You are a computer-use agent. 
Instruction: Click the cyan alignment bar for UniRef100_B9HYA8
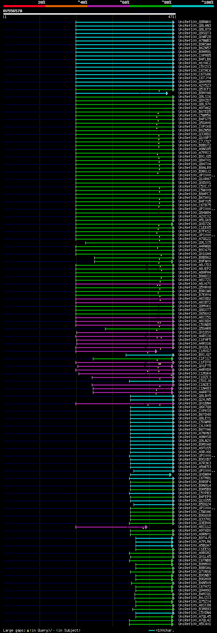[122, 93]
